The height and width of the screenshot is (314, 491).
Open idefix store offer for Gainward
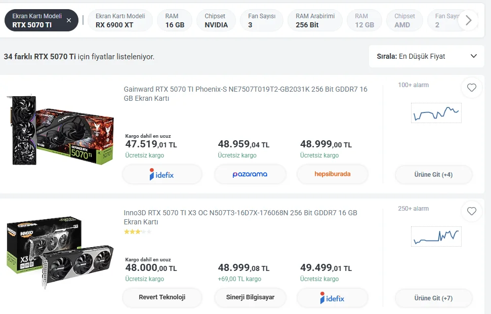tap(162, 174)
